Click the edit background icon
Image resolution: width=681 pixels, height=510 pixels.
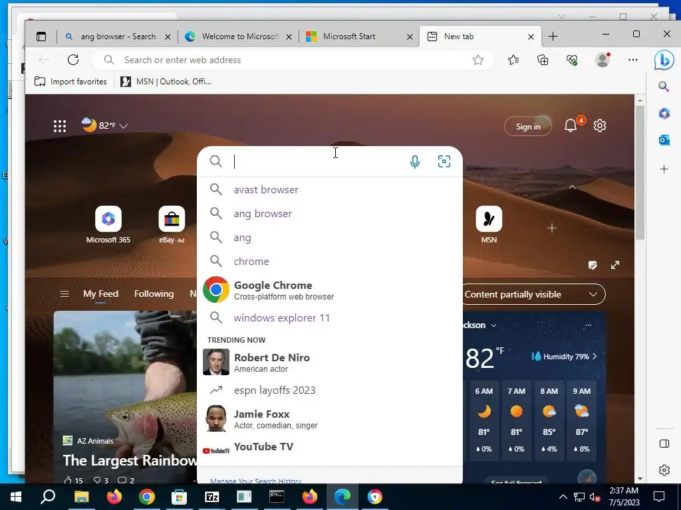[x=593, y=265]
